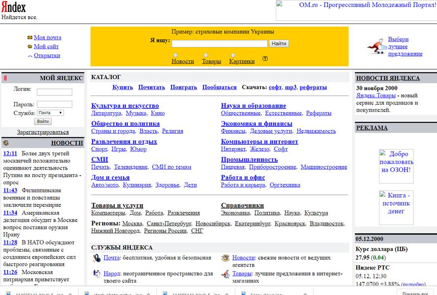437x295 pixels.
Task: Open the Служба dropdown showing Почта
Action: [x=50, y=113]
